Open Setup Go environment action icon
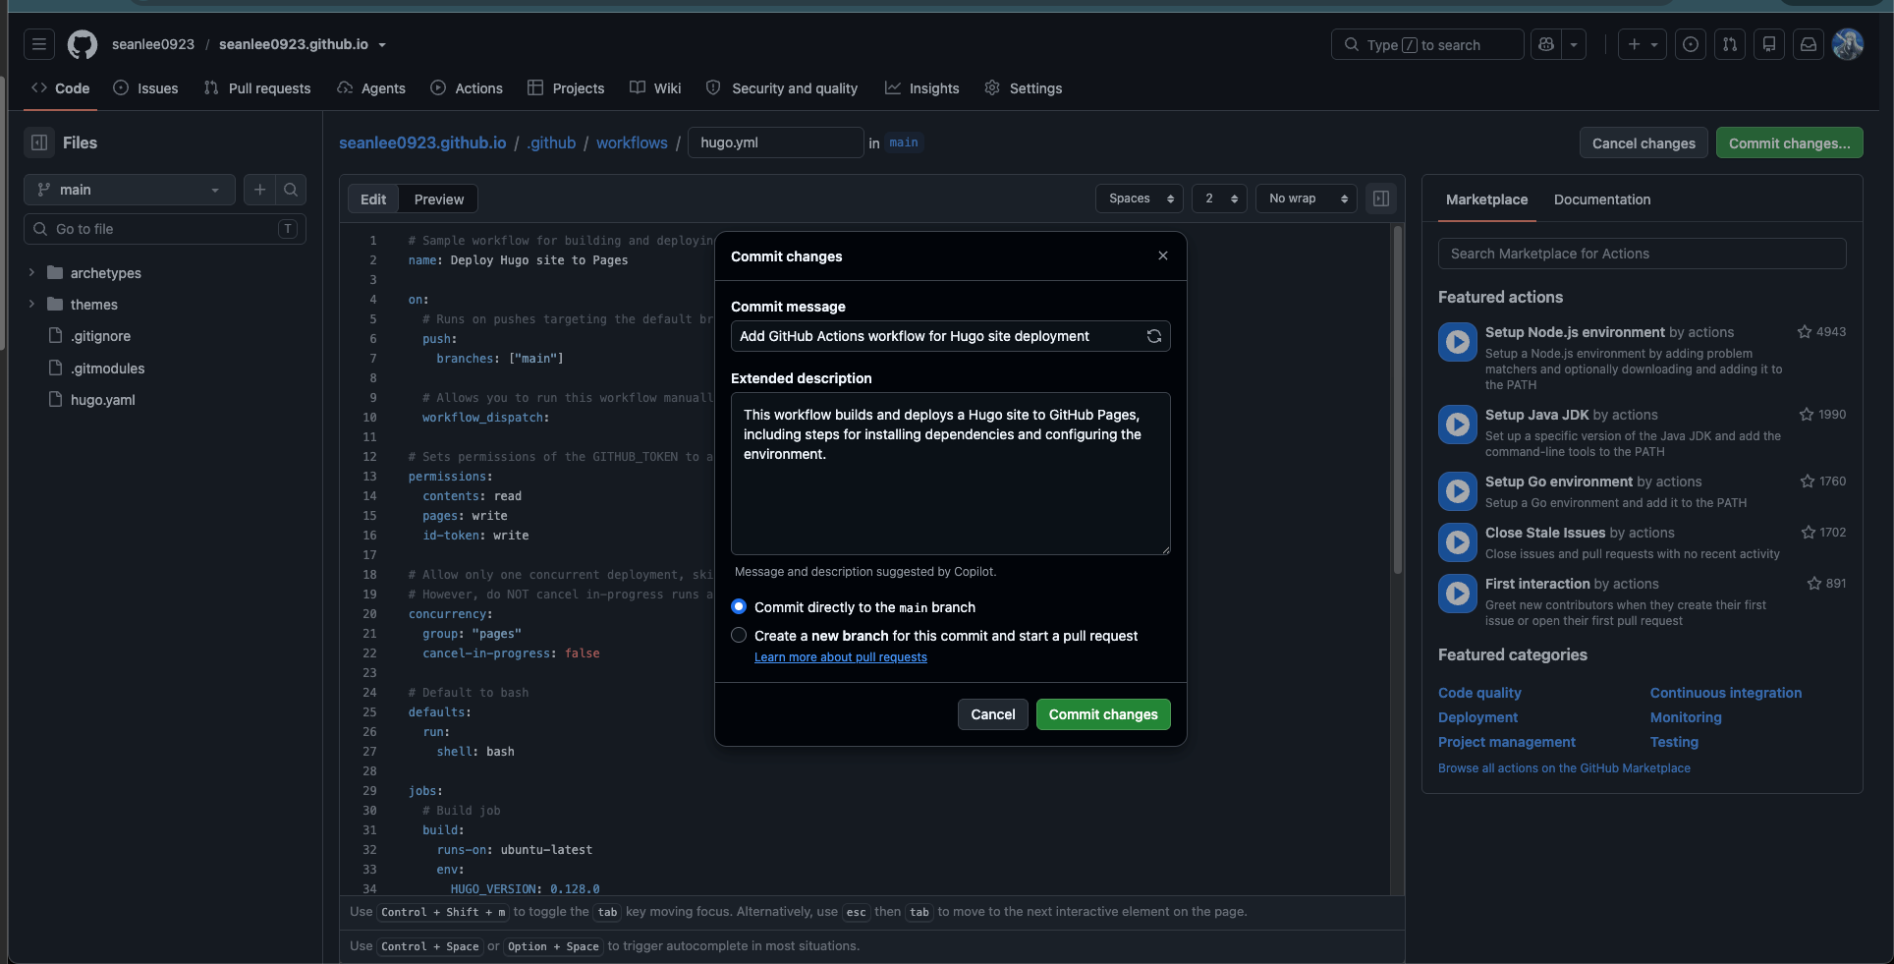This screenshot has height=964, width=1894. point(1458,491)
